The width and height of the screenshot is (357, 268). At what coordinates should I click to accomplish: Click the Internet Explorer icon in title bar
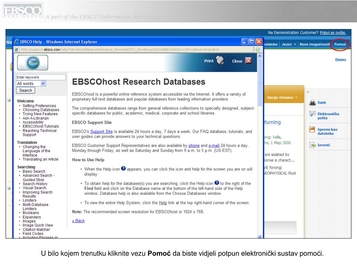pyautogui.click(x=16, y=42)
